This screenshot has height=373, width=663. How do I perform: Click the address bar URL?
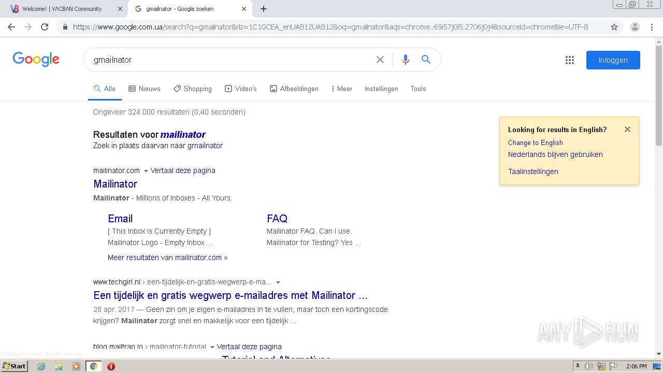click(330, 27)
